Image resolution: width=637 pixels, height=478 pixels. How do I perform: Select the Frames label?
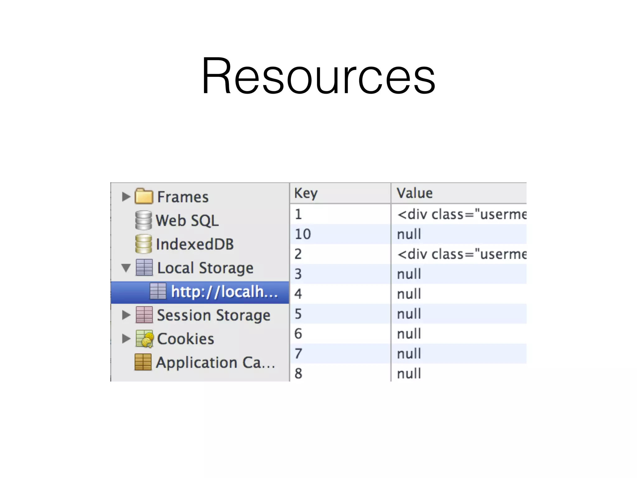pyautogui.click(x=183, y=197)
